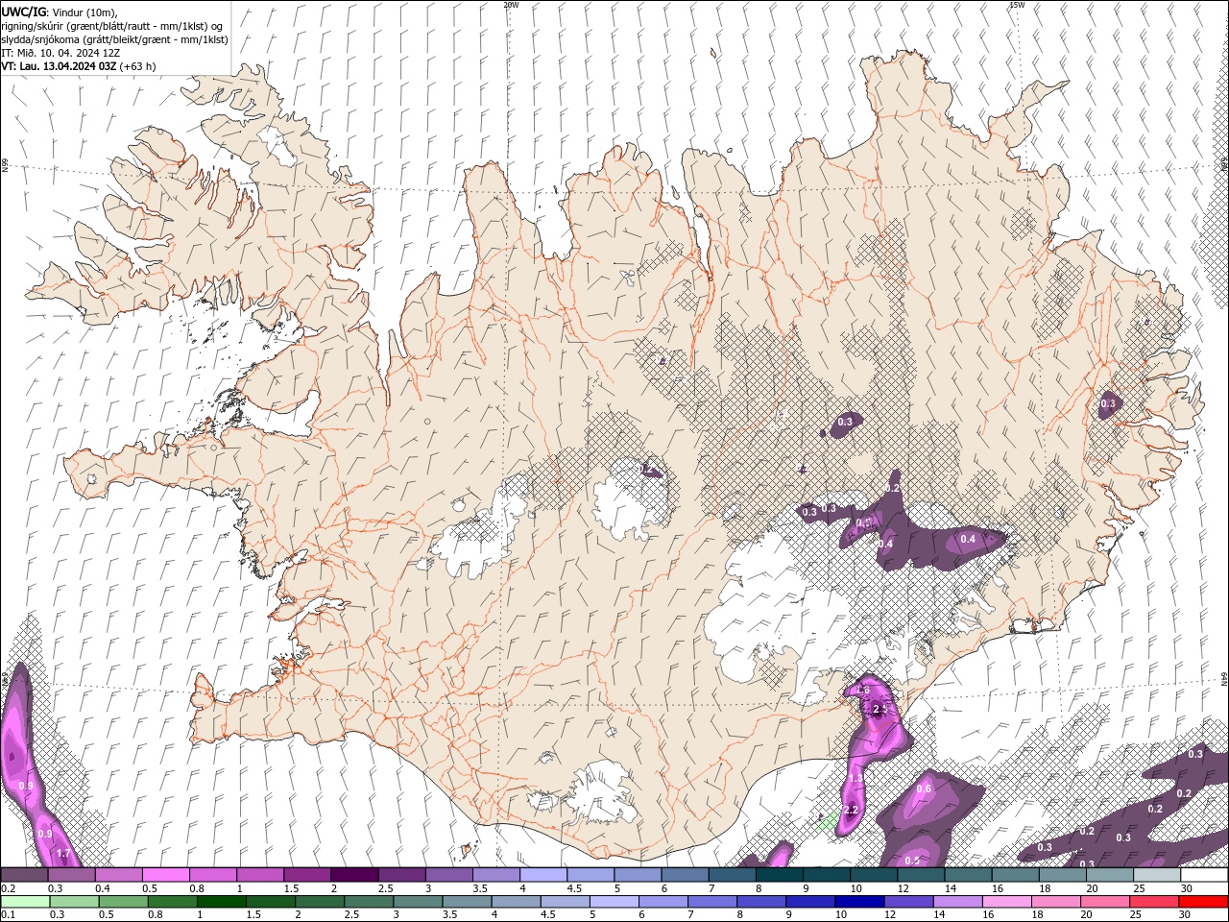Viewport: 1229px width, 922px height.
Task: Click the 15W longitude label
Action: pyautogui.click(x=1017, y=5)
